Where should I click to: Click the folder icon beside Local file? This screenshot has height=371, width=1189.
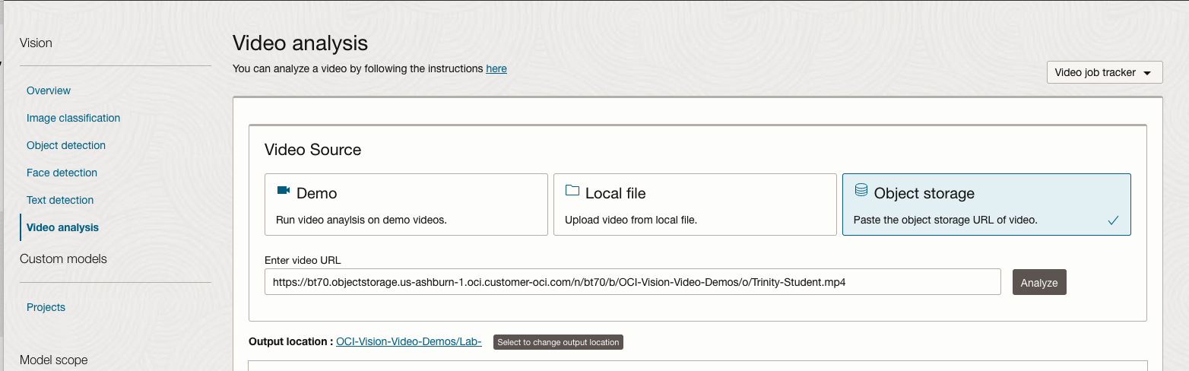click(572, 191)
